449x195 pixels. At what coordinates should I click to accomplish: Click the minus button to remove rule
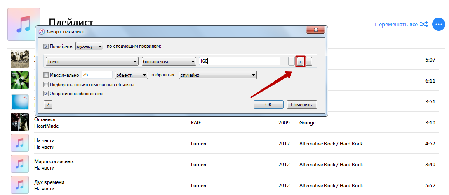tap(291, 61)
